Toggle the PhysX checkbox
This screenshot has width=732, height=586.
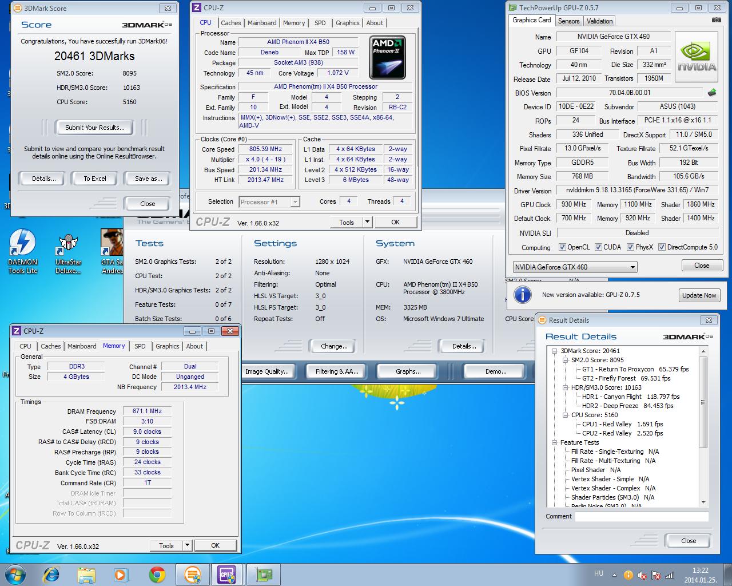point(630,247)
